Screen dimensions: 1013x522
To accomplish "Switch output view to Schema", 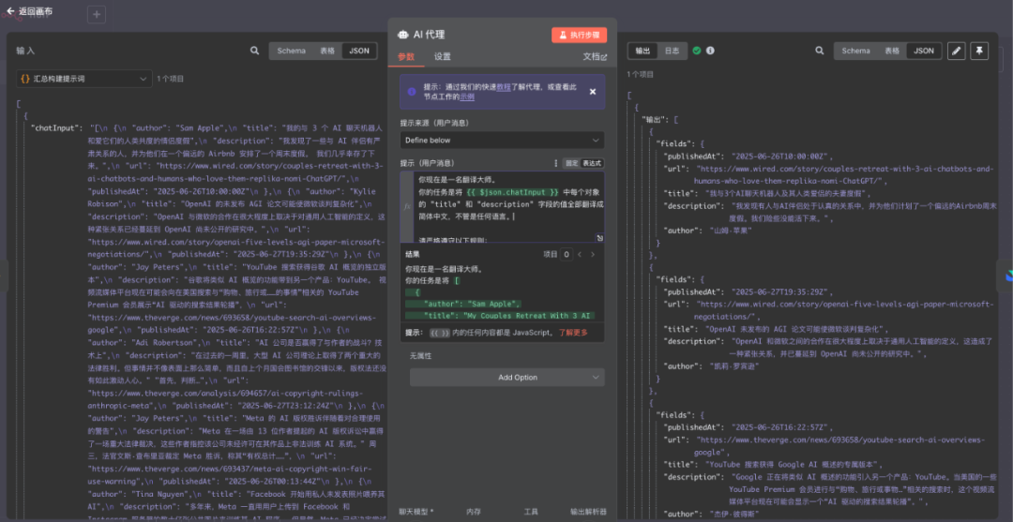I will 856,51.
